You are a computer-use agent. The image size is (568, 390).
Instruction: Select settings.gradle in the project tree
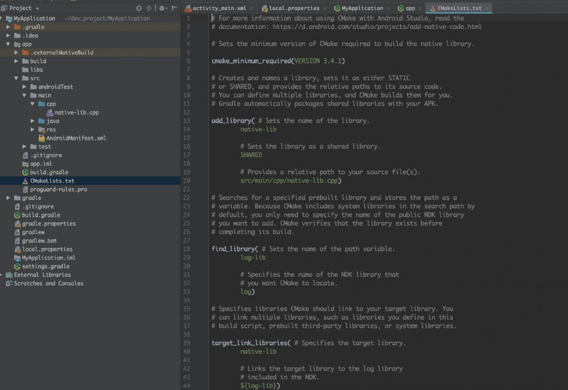(x=45, y=266)
